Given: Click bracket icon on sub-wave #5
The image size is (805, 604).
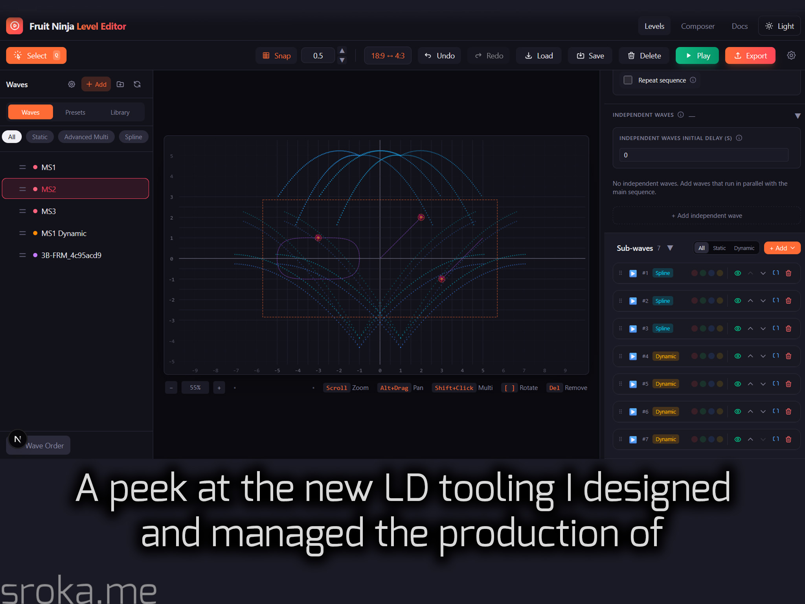Looking at the screenshot, I should [776, 384].
